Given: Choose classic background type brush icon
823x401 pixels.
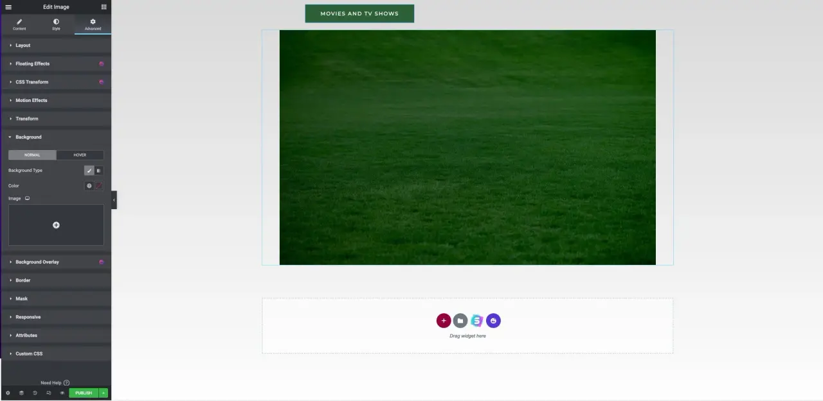Looking at the screenshot, I should 89,171.
